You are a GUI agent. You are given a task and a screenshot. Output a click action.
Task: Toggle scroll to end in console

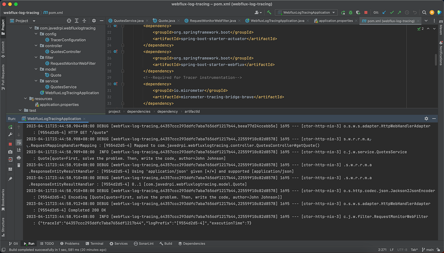[18, 150]
